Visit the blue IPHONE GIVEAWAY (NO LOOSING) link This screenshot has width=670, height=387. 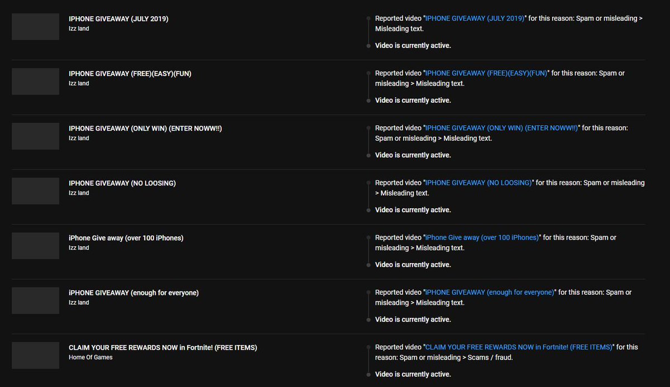(x=479, y=183)
